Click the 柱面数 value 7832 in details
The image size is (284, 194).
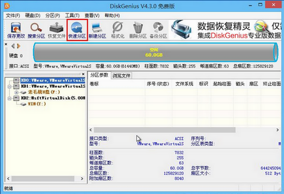tap(179, 153)
